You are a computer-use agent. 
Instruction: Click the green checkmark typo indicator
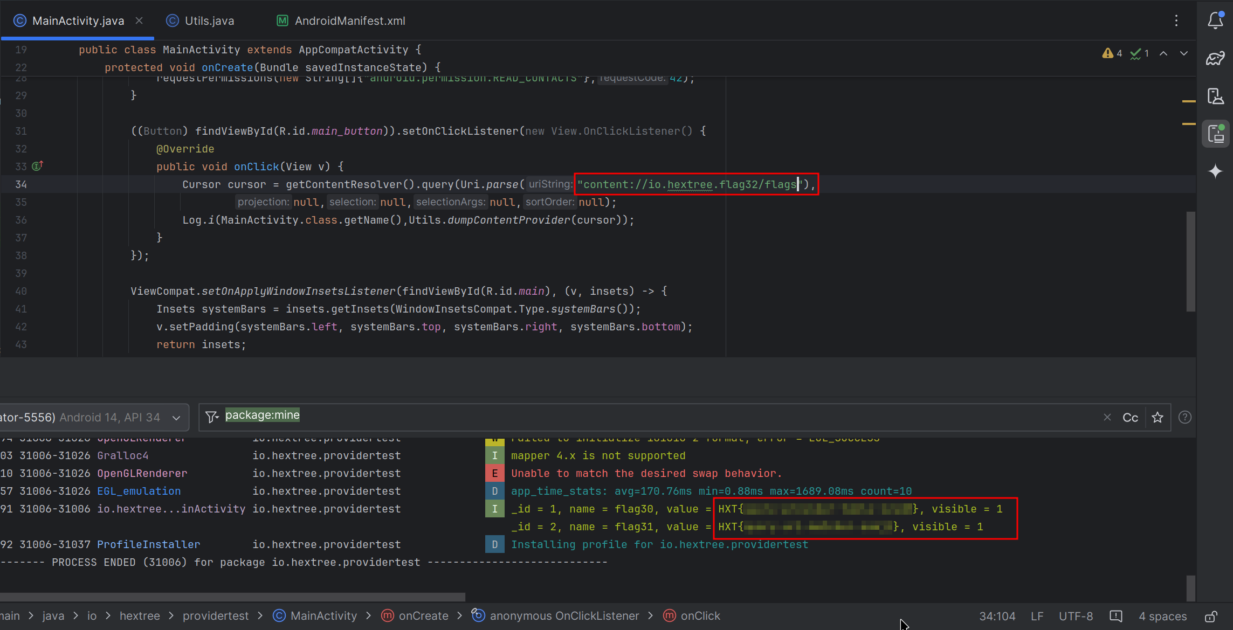(1139, 53)
